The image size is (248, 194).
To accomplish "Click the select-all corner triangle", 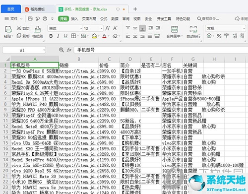I will (x=7, y=59).
